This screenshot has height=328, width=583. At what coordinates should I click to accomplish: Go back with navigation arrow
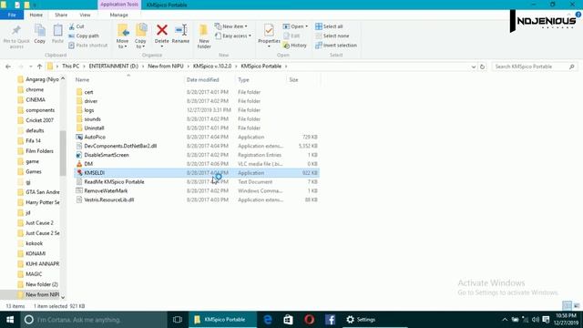click(8, 67)
